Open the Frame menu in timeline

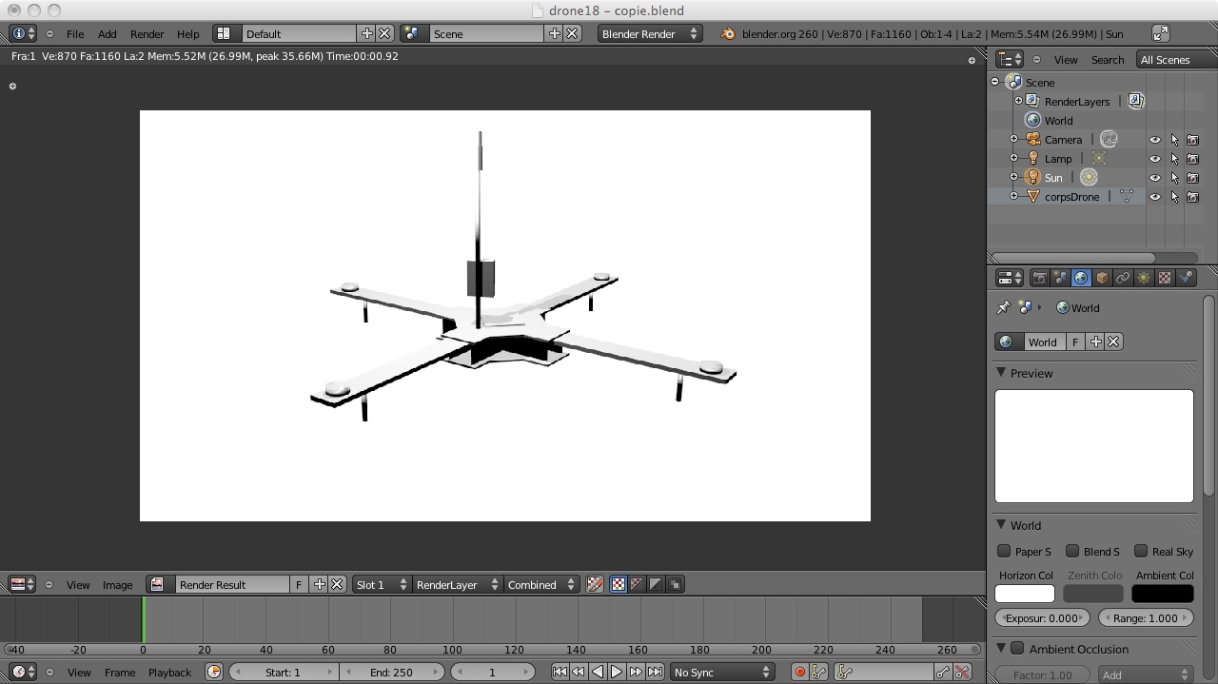pos(120,672)
